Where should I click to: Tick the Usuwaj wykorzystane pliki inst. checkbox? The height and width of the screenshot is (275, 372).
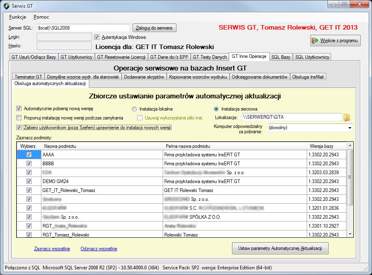tap(140, 118)
